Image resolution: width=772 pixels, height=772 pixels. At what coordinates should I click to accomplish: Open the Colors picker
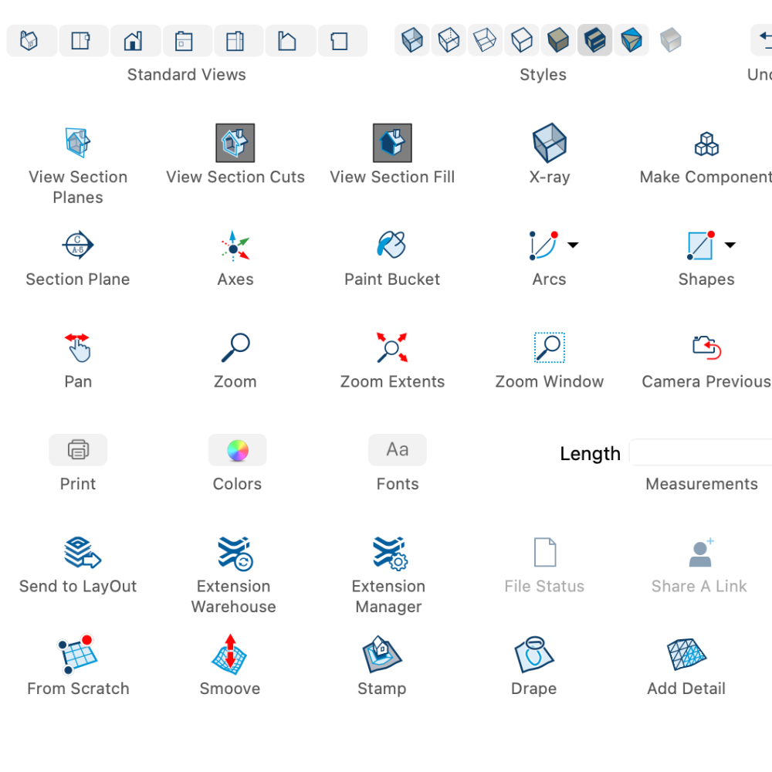237,449
